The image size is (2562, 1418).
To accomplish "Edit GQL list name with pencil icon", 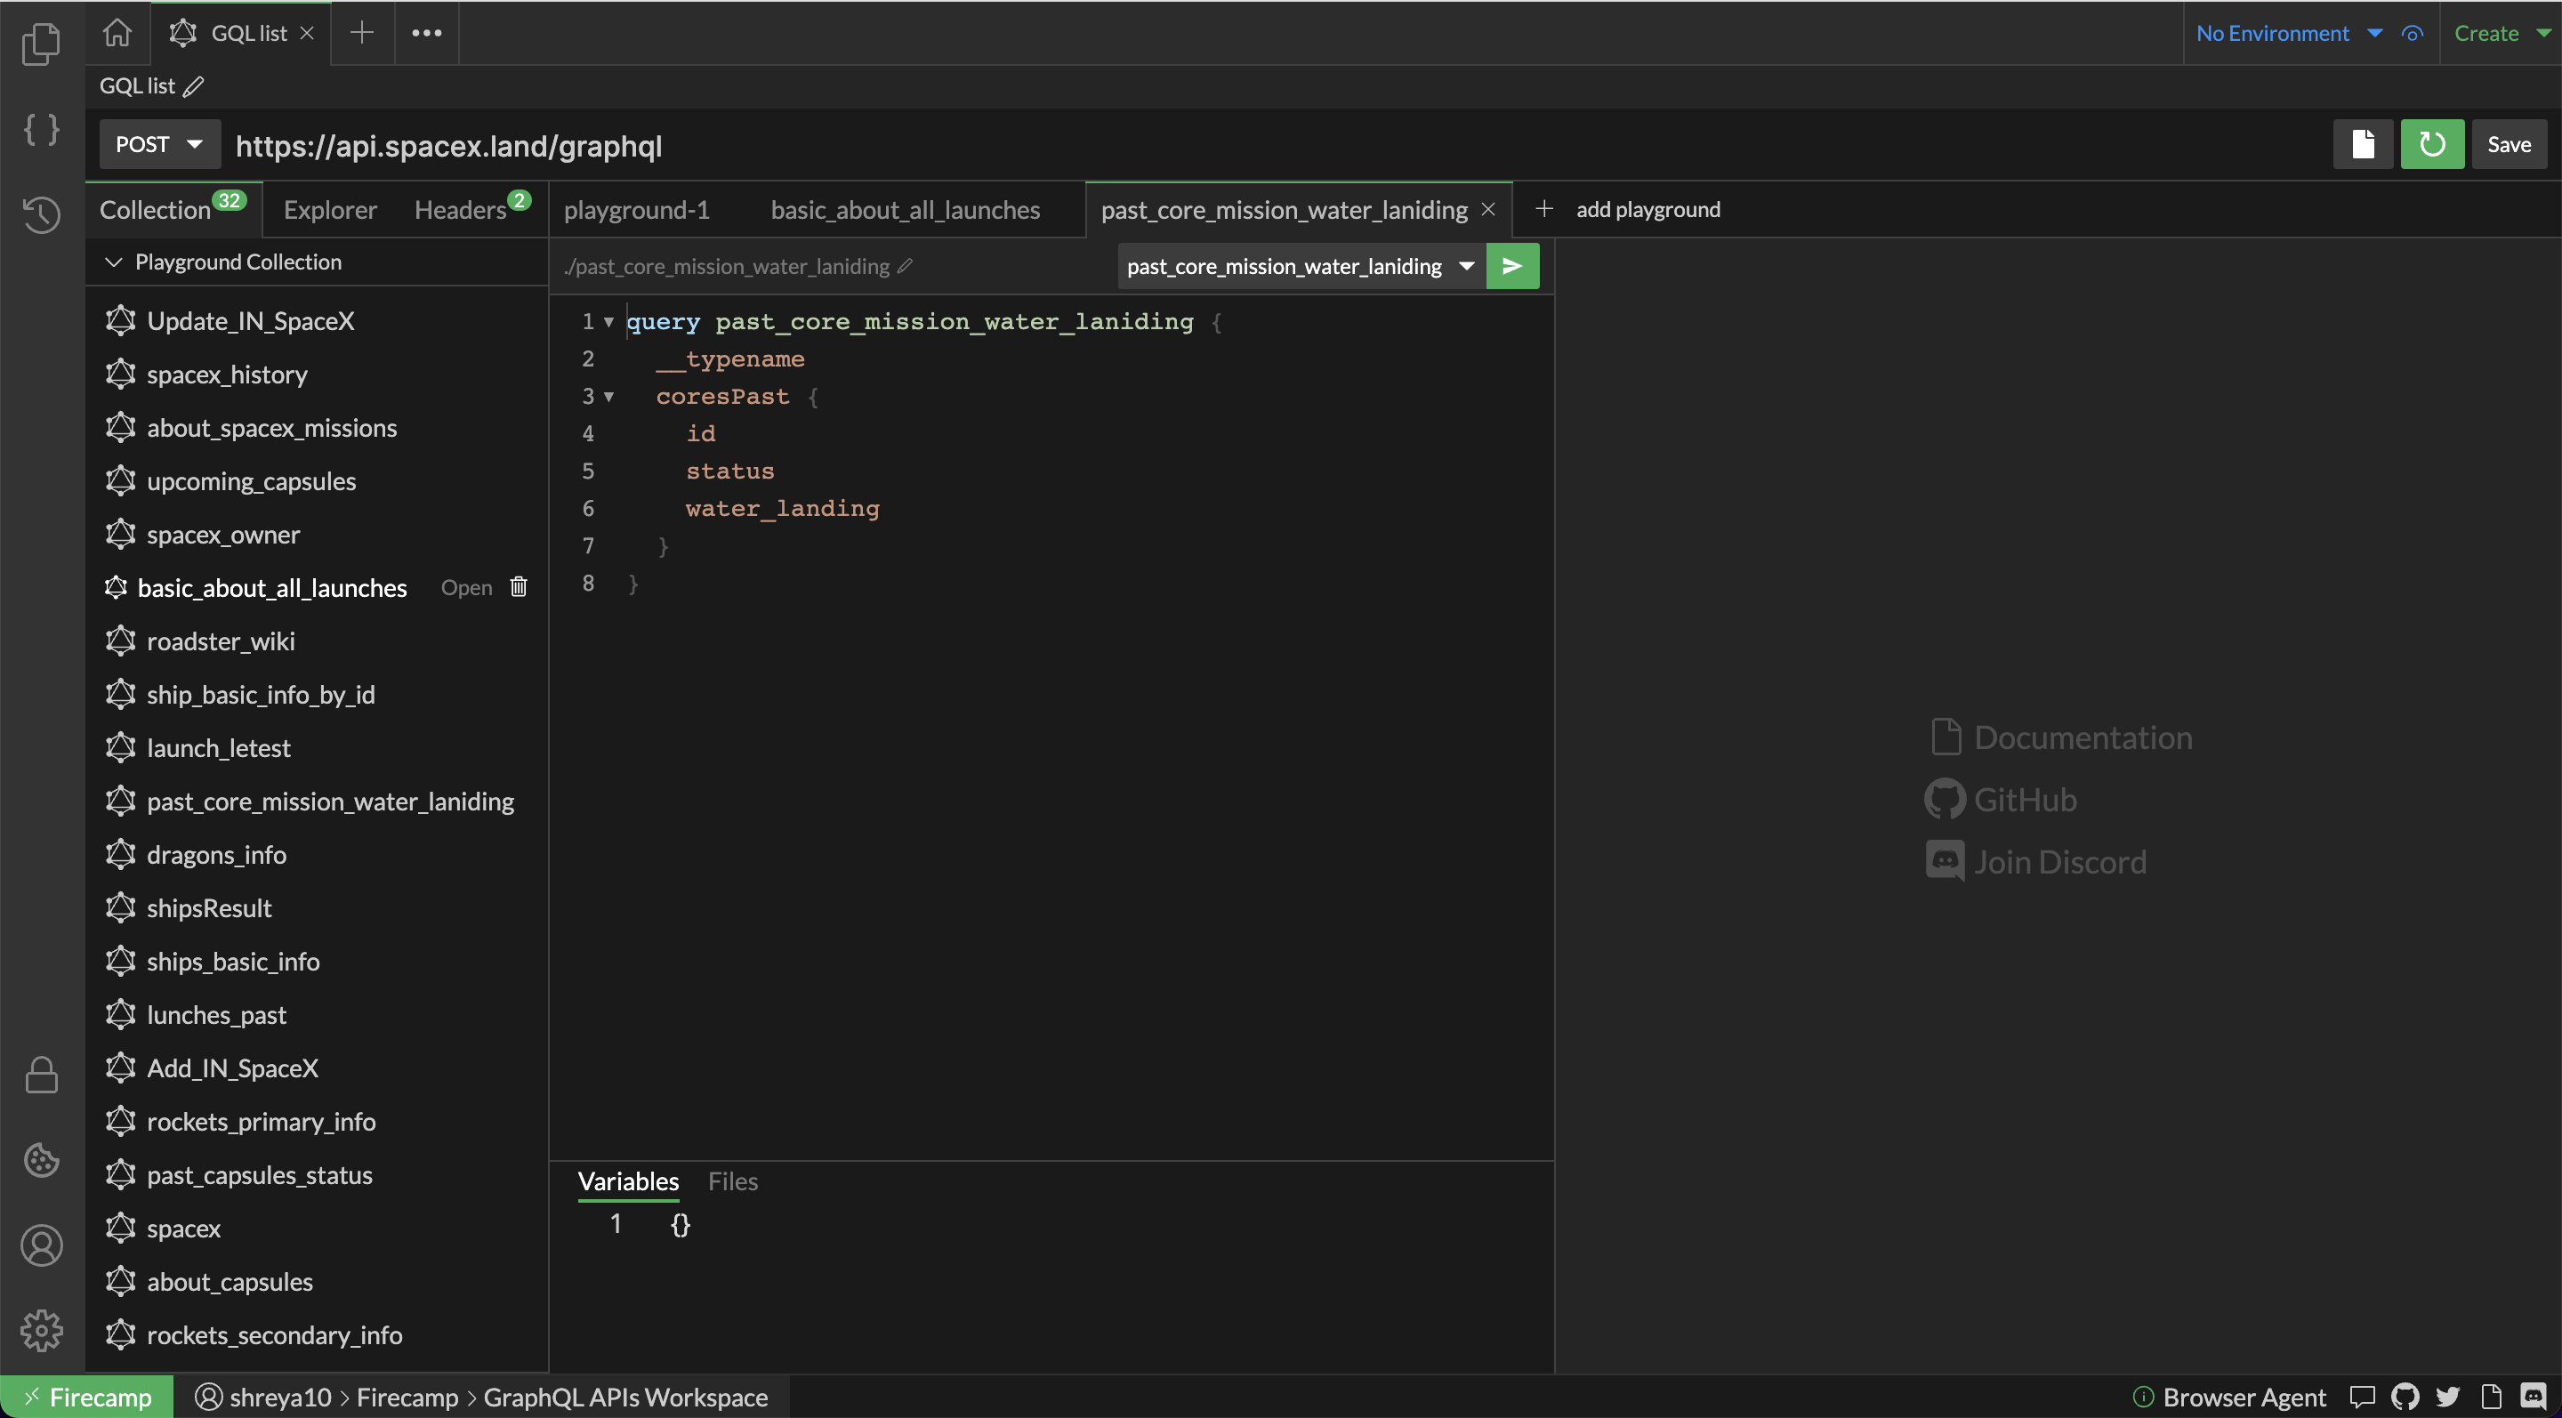I will point(194,86).
